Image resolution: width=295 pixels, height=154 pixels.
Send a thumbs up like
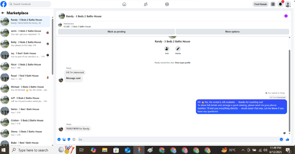[287, 139]
